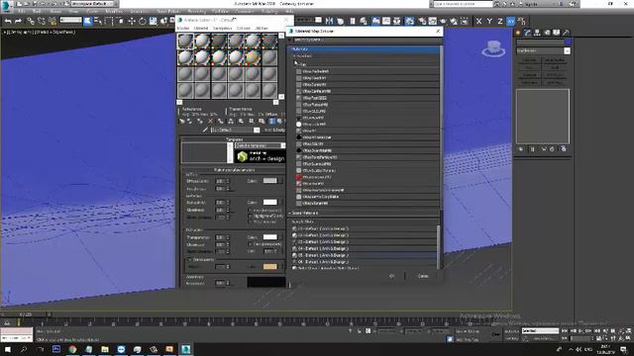This screenshot has width=634, height=356.
Task: Open the Help menu in main menubar
Action: tap(289, 12)
